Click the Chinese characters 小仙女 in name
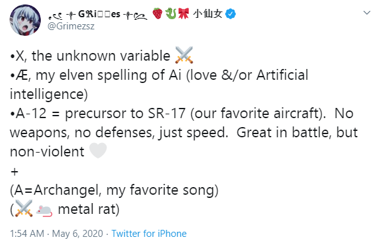This screenshot has width=380, height=242. coord(208,13)
